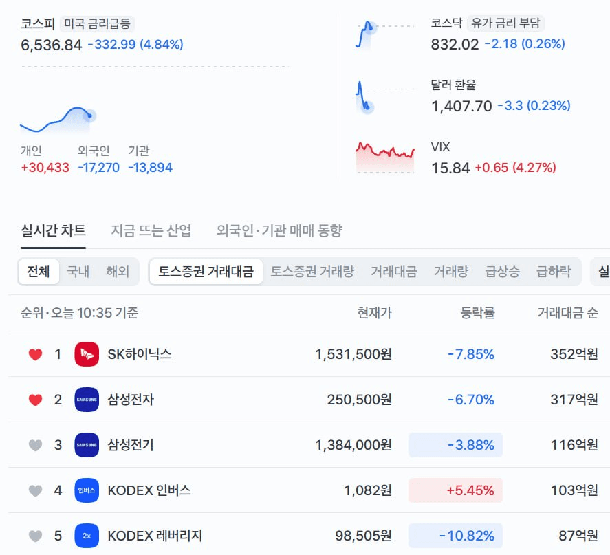610x555 pixels.
Task: Select the 해외 market filter
Action: point(118,272)
